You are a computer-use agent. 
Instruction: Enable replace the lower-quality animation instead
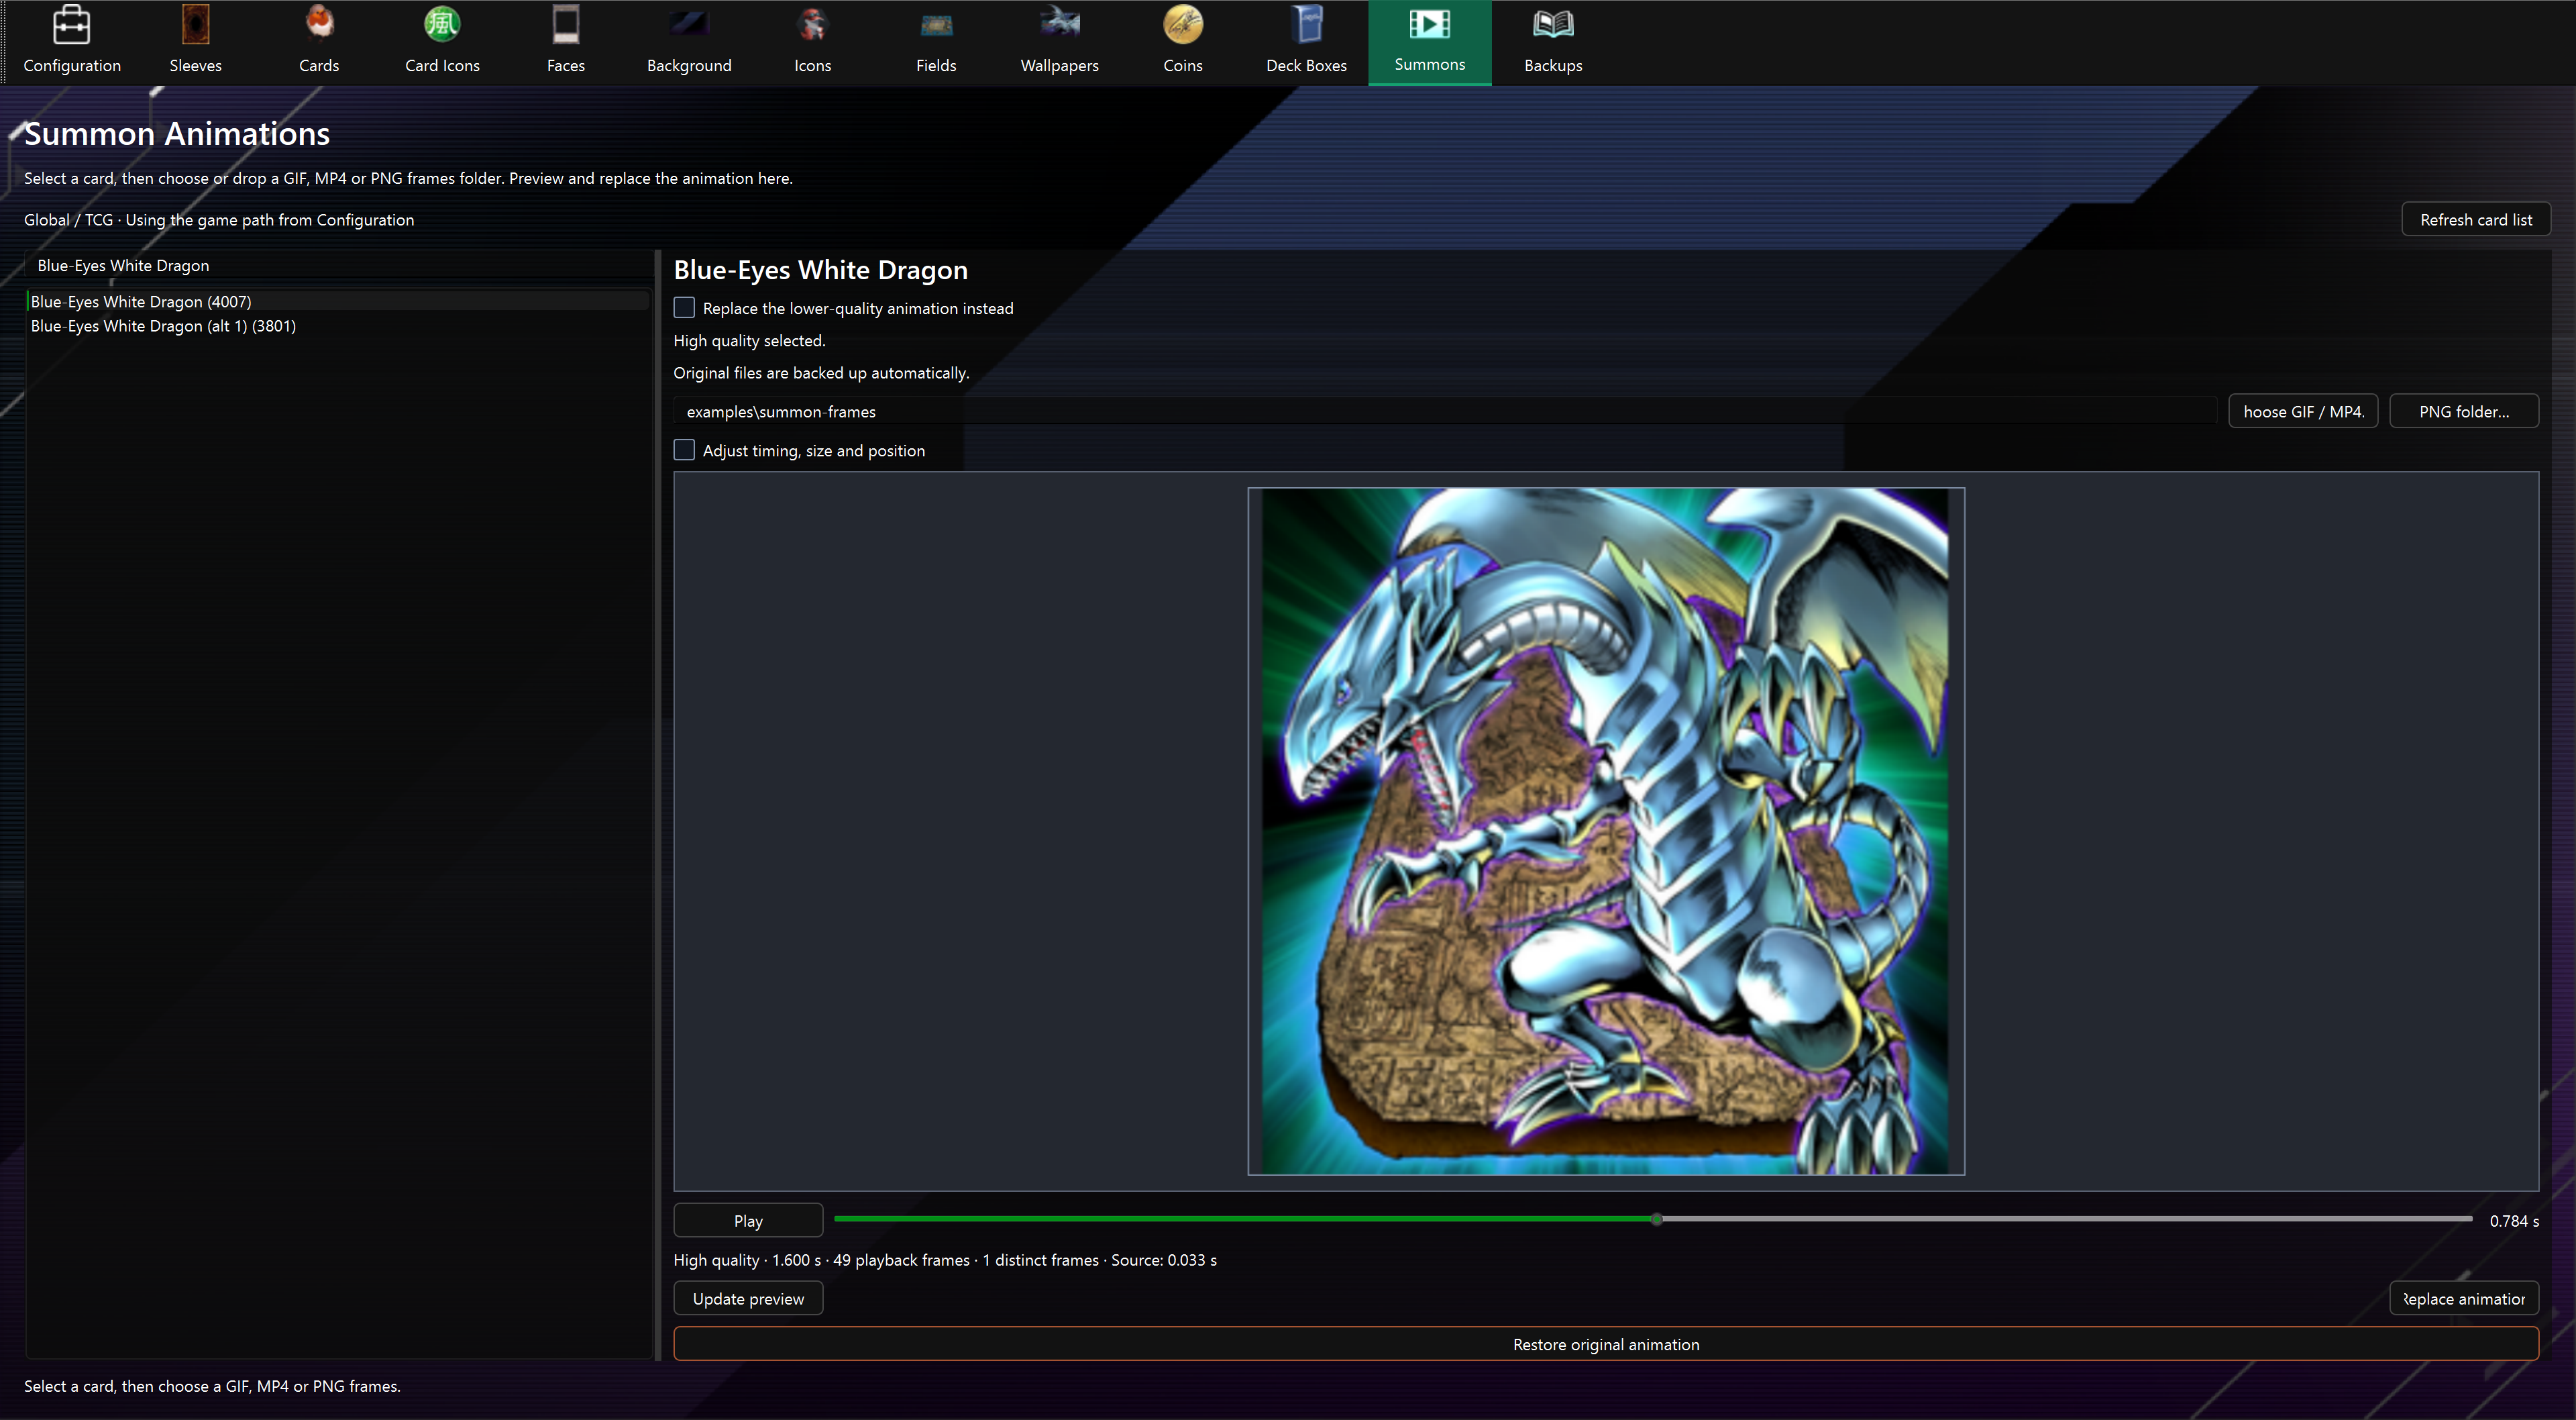pyautogui.click(x=684, y=308)
